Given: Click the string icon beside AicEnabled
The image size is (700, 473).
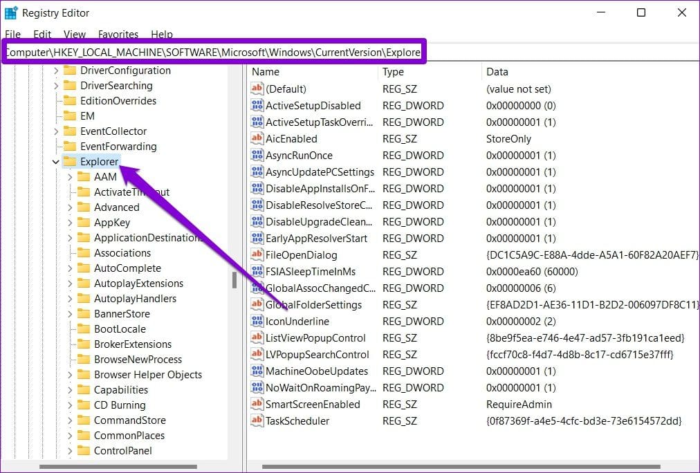Looking at the screenshot, I should (x=257, y=139).
